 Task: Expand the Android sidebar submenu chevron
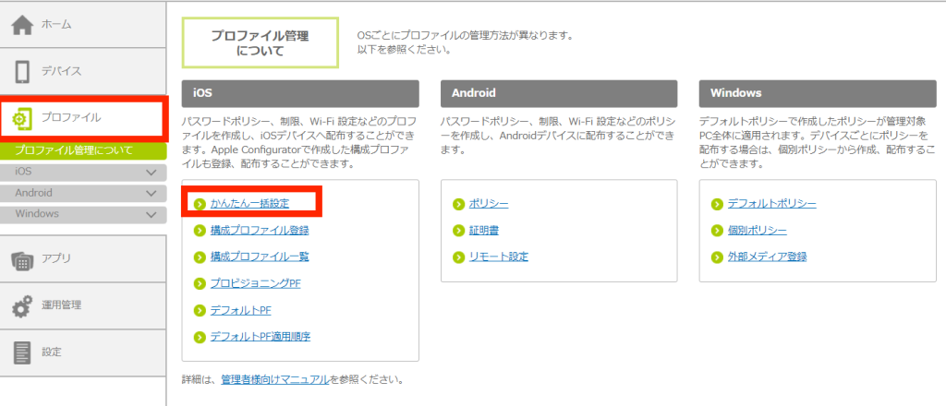151,194
